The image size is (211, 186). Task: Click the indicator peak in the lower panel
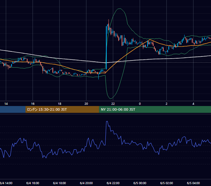107,121
